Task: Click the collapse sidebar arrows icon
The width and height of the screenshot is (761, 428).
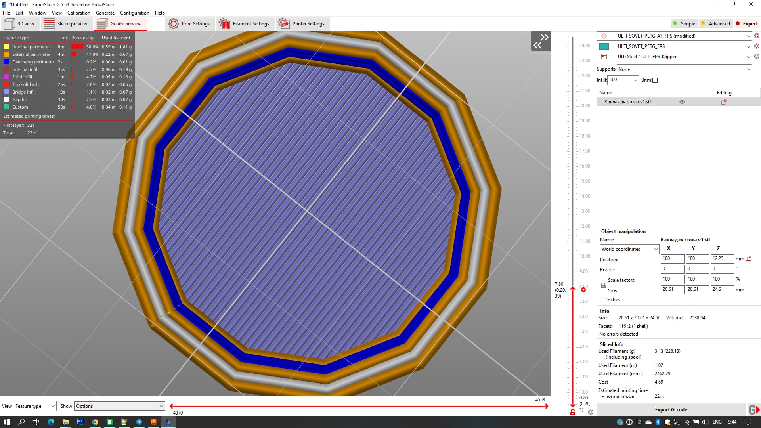Action: 541,41
